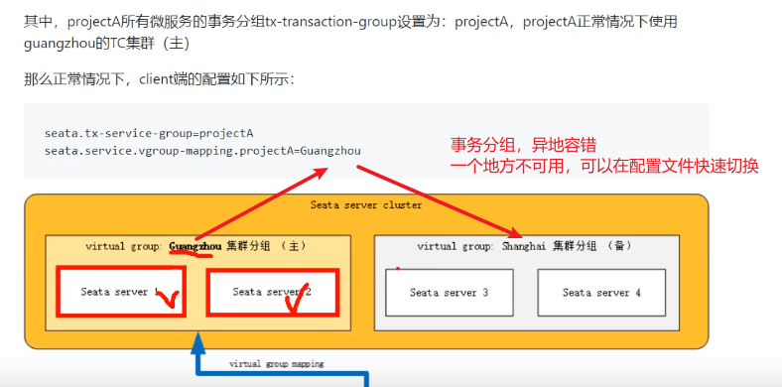Click the small red dot in Shanghai group

click(x=398, y=268)
